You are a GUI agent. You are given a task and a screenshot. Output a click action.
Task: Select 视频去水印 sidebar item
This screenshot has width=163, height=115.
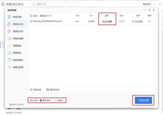pos(16,24)
